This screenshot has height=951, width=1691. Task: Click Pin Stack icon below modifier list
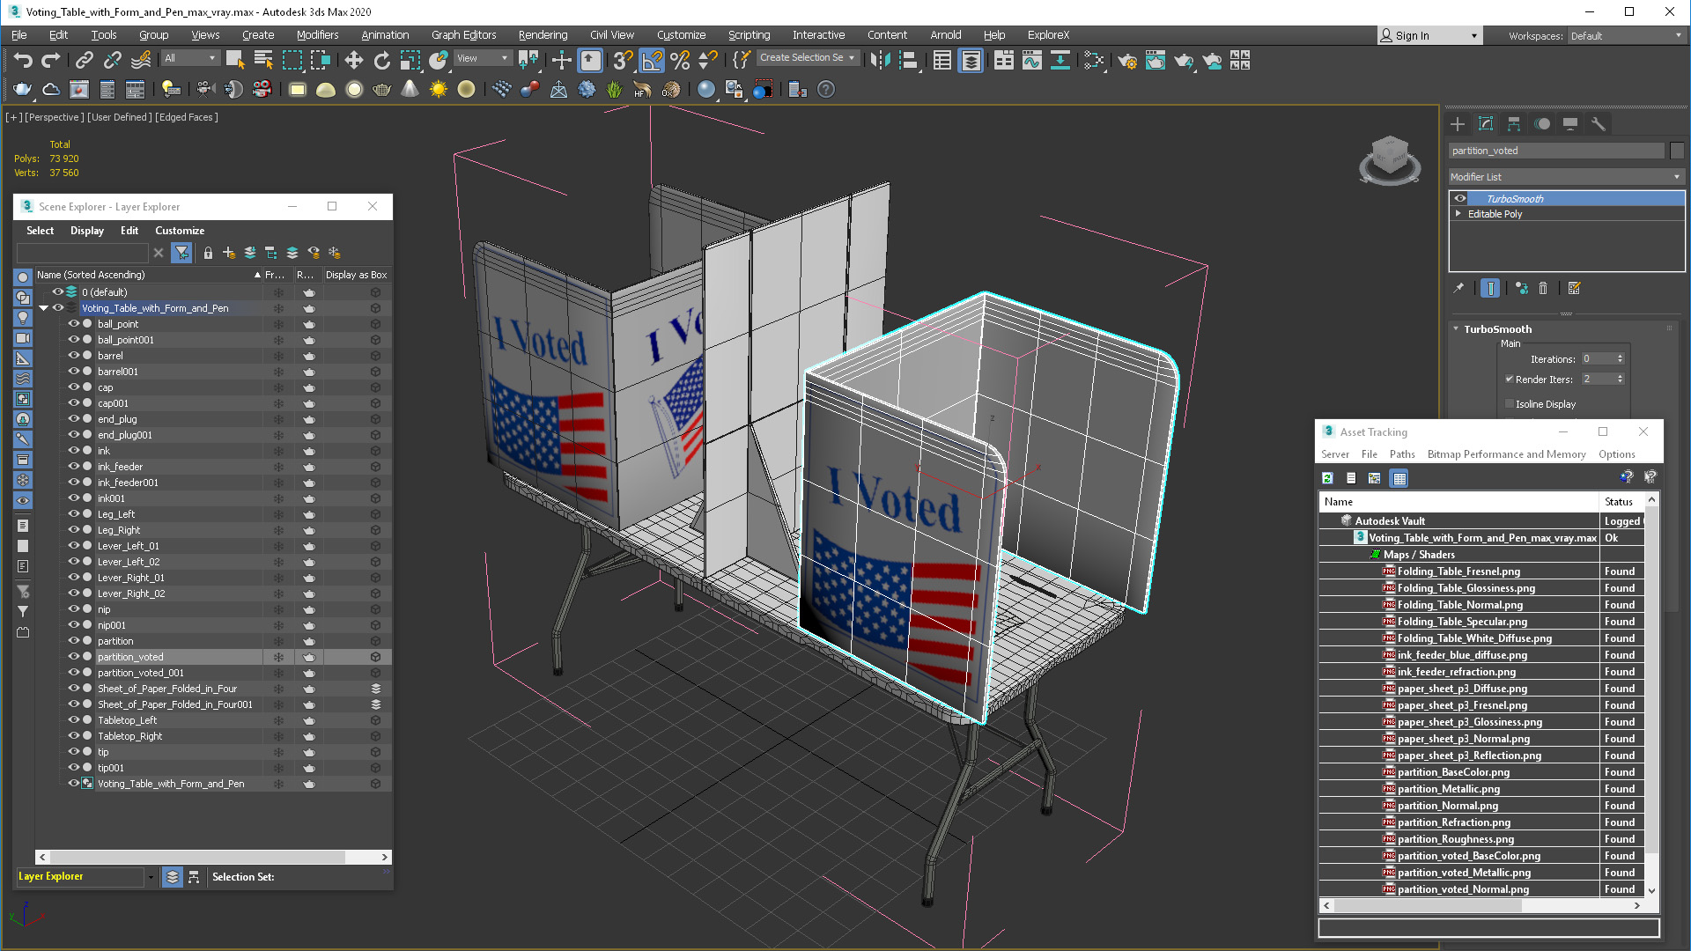[1458, 288]
